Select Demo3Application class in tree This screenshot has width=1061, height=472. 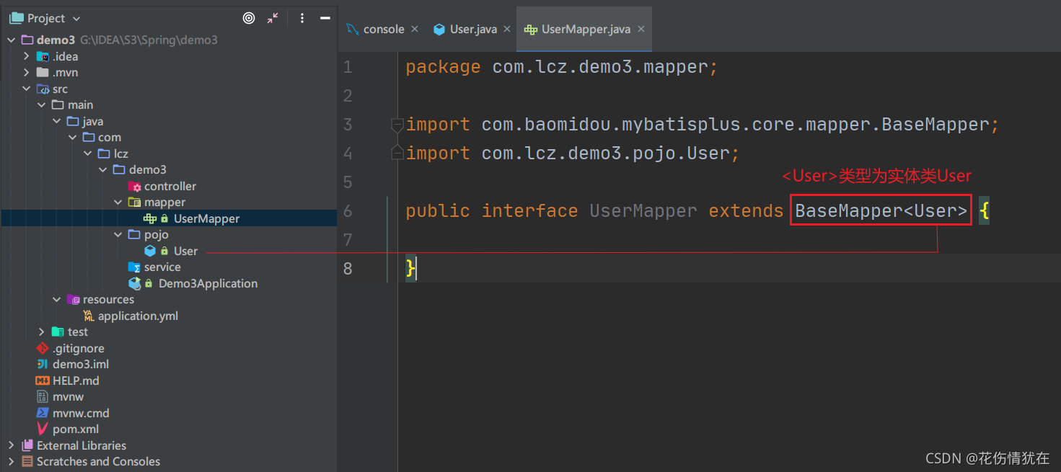(x=207, y=283)
